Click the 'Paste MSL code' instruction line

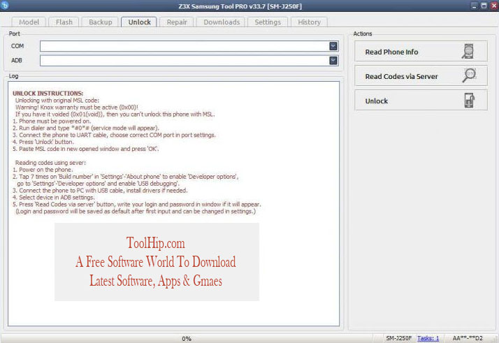(85, 149)
